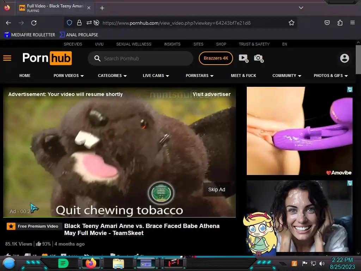Open the SPICEVIDS top link
Screen dimensions: 361x271
[73, 44]
